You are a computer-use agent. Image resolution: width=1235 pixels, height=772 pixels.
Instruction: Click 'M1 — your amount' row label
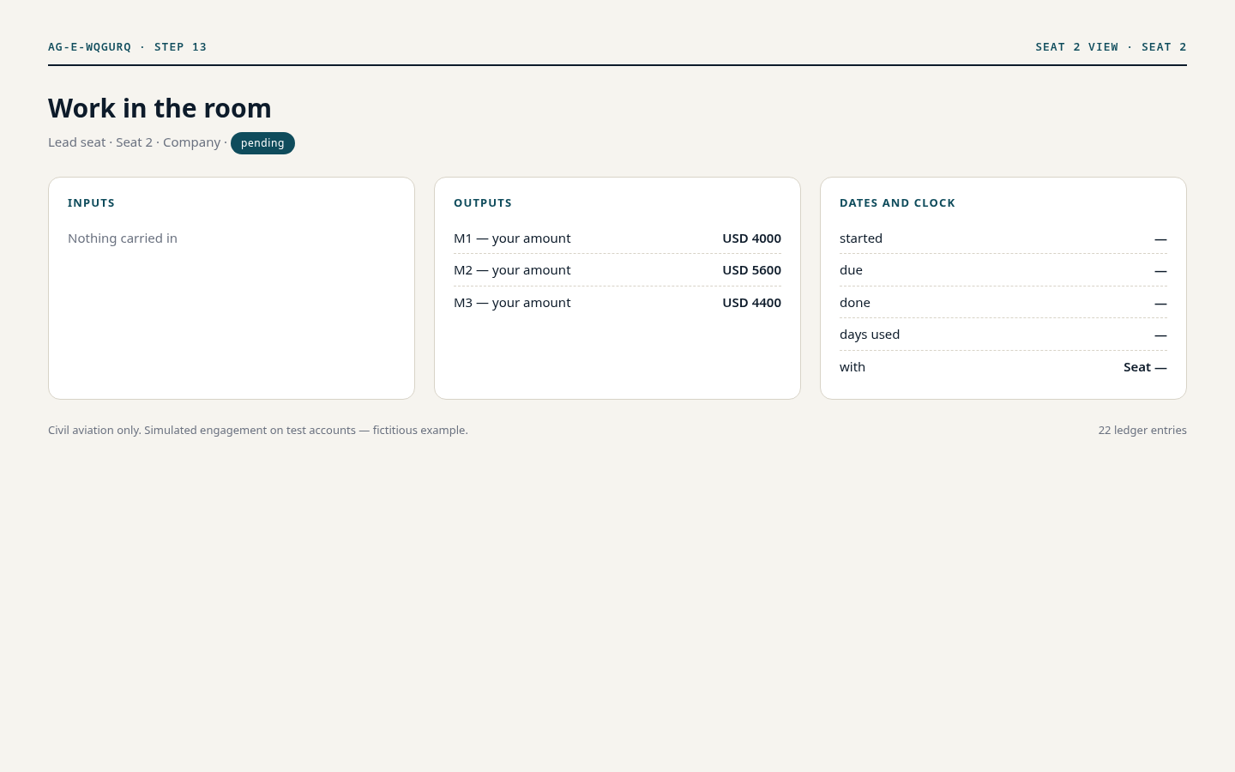point(512,238)
